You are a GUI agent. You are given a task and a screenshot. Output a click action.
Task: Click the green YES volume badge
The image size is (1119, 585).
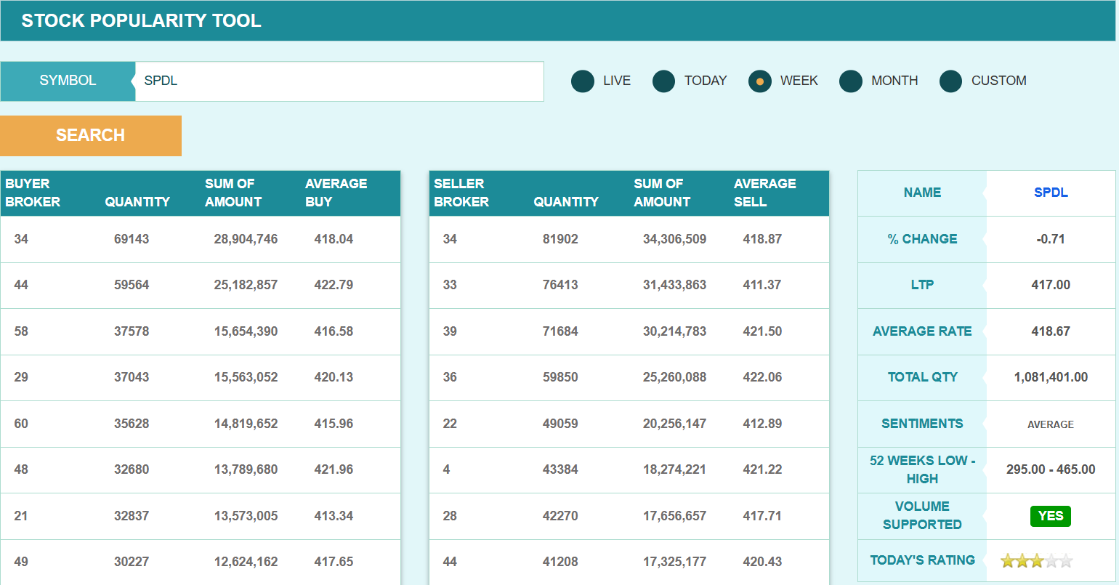coord(1051,516)
